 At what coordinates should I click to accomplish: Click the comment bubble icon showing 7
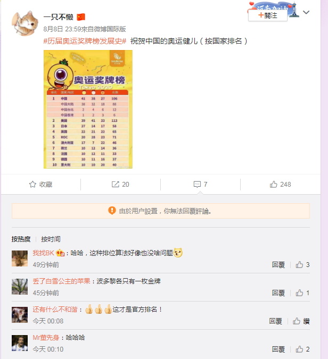pyautogui.click(x=197, y=185)
